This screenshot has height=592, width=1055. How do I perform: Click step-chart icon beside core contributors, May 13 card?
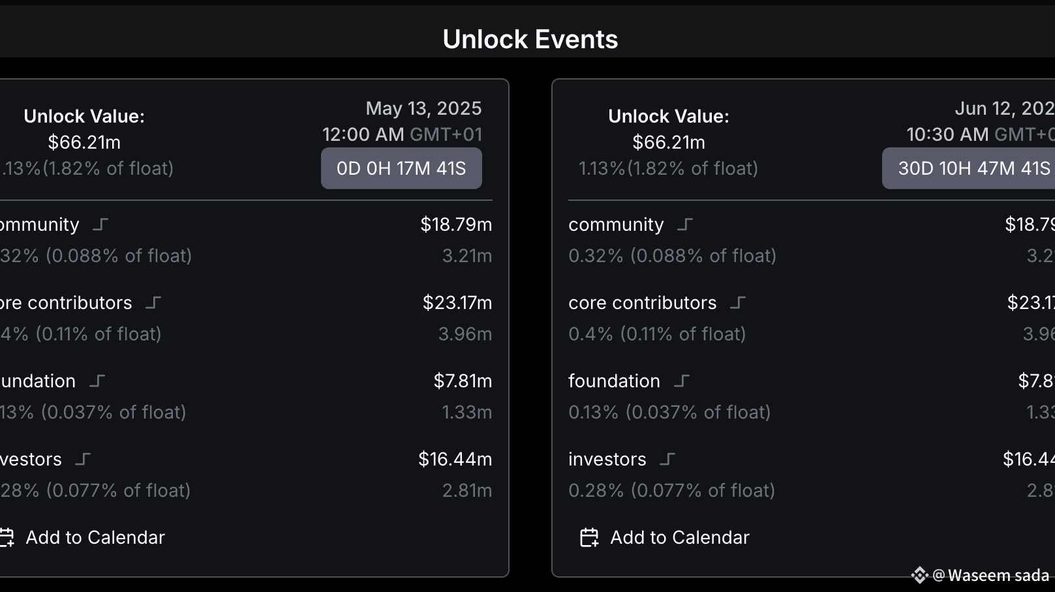click(x=153, y=303)
